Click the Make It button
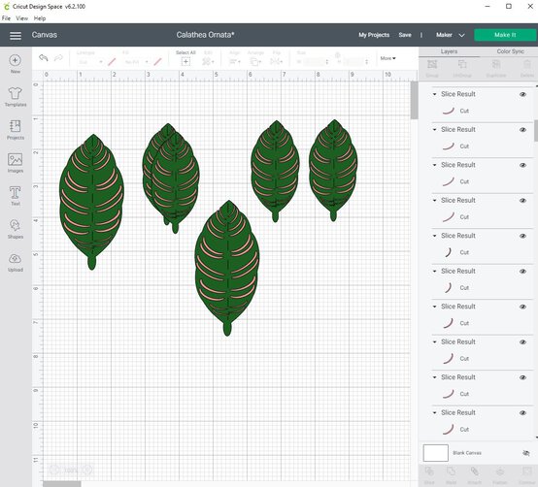This screenshot has height=487, width=538. 505,35
